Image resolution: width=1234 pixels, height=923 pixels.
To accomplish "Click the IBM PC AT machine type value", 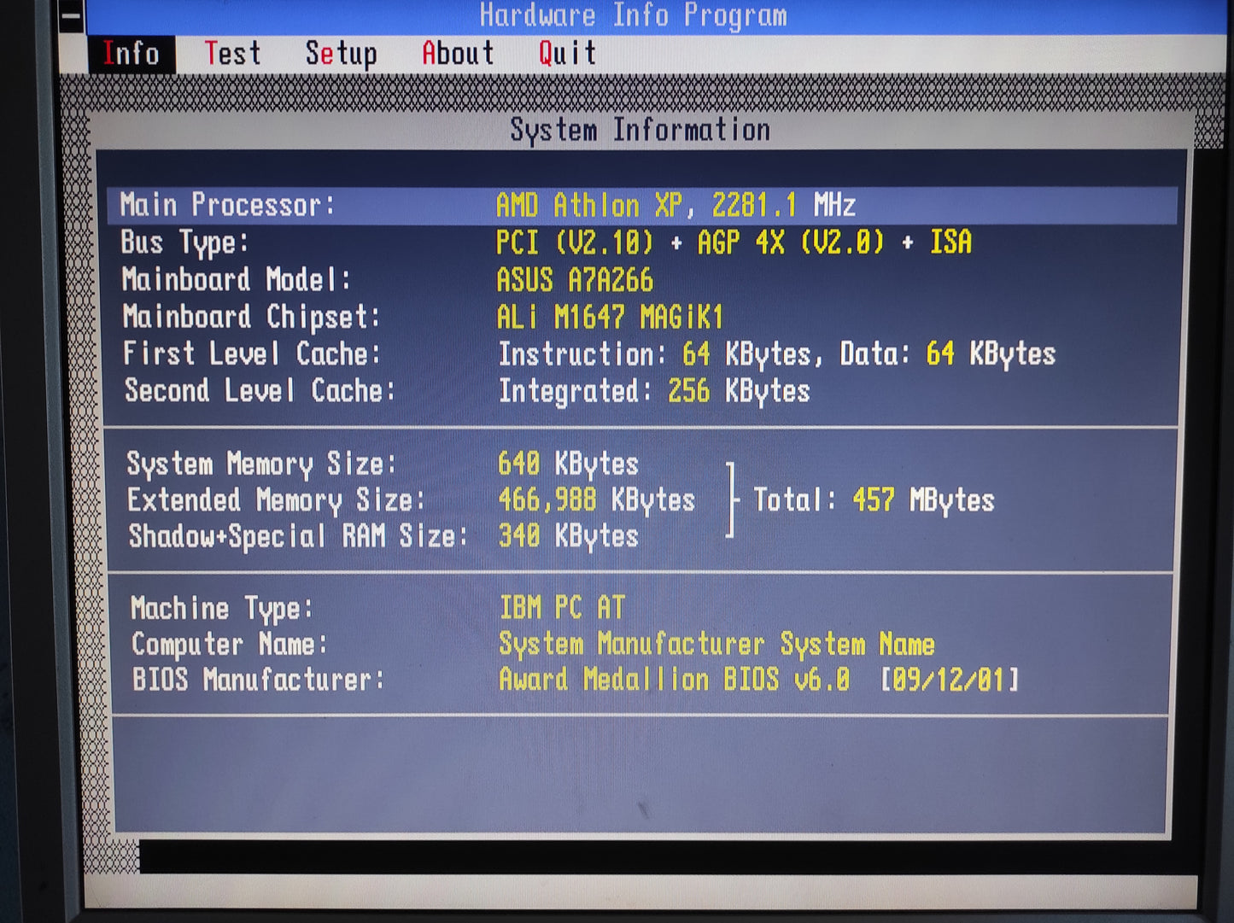I will point(562,608).
